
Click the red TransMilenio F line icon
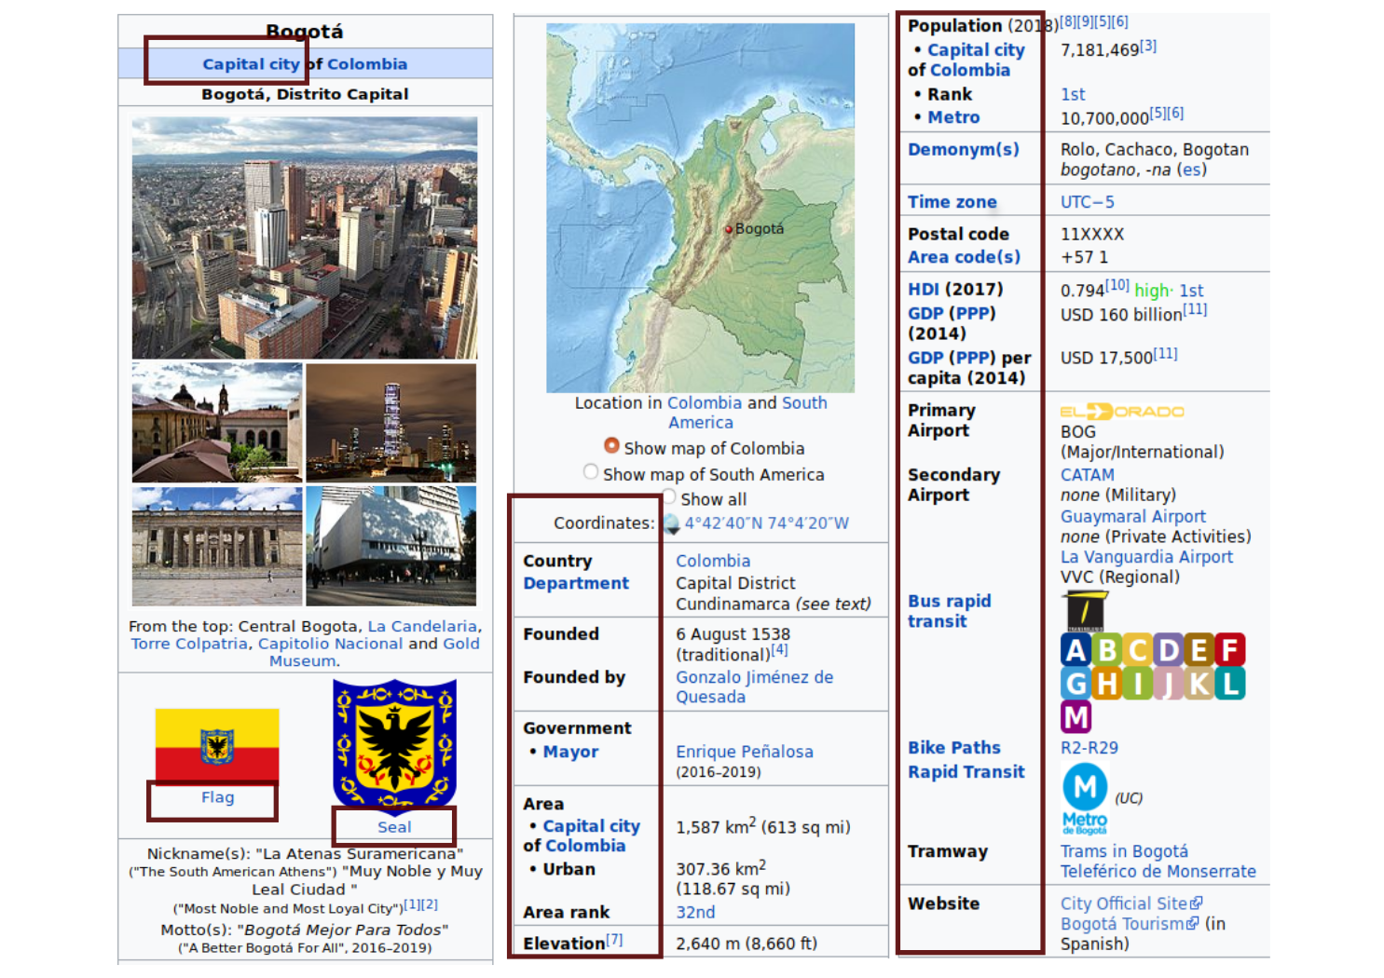point(1230,649)
